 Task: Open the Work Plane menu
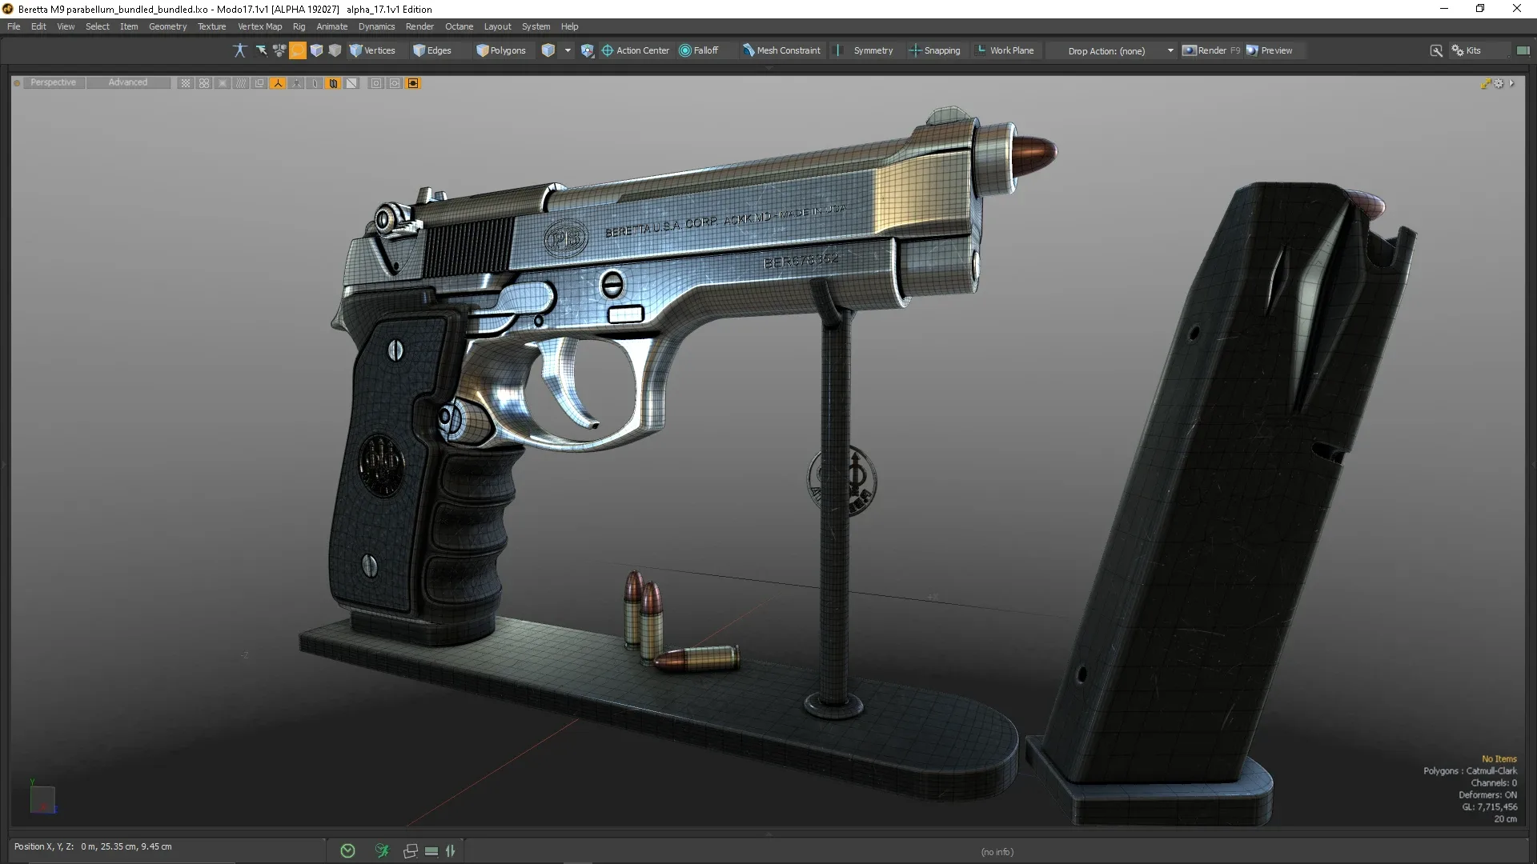click(x=1005, y=50)
